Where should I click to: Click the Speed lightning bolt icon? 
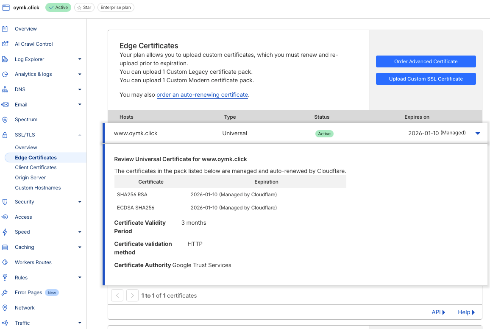click(x=5, y=232)
